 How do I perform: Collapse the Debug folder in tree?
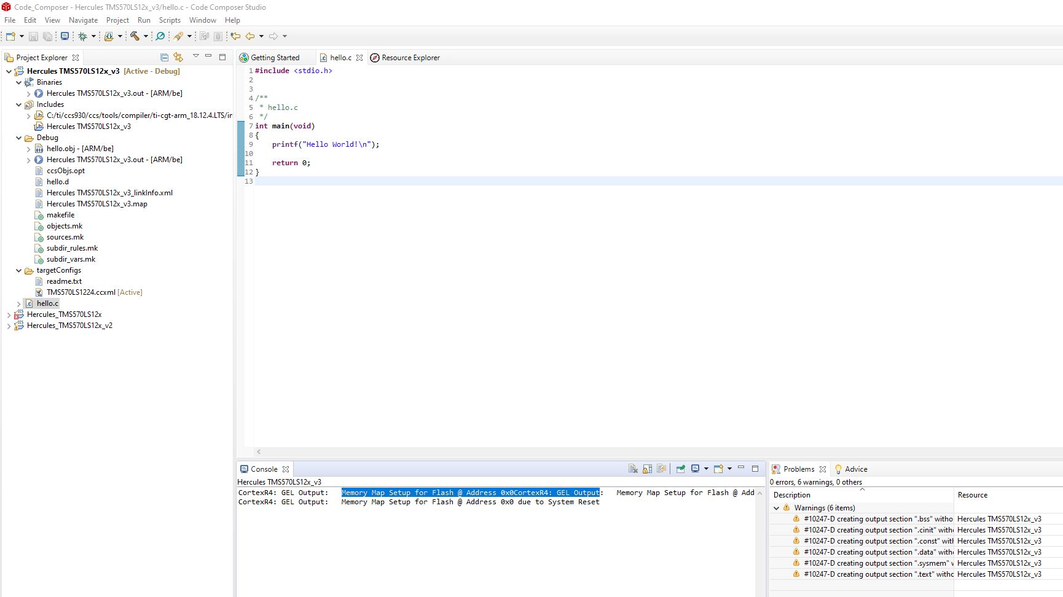click(x=19, y=138)
